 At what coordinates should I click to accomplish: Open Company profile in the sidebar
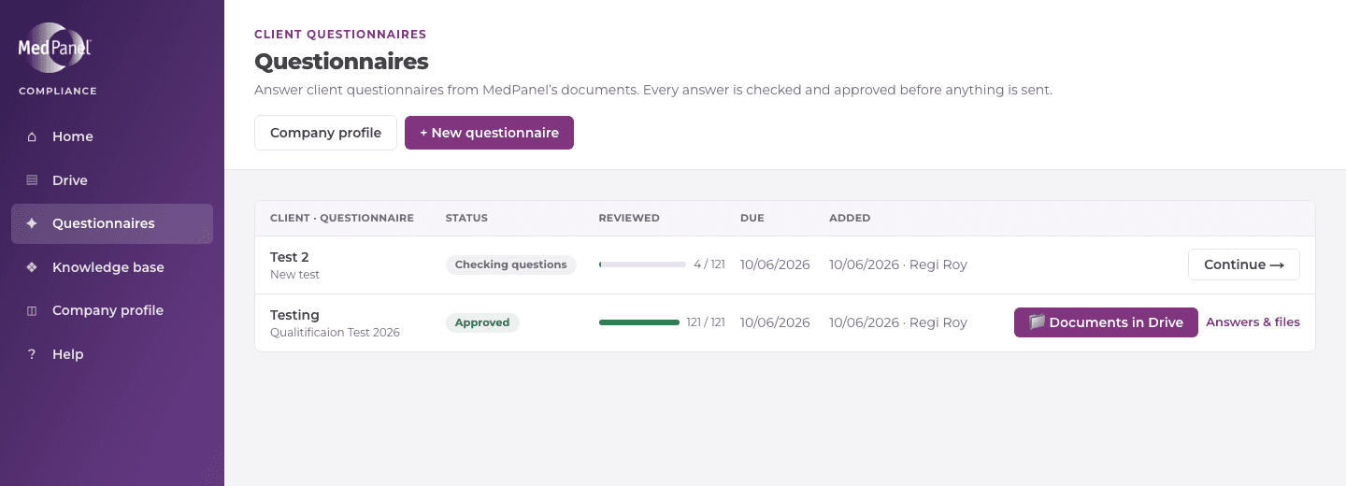click(x=112, y=310)
